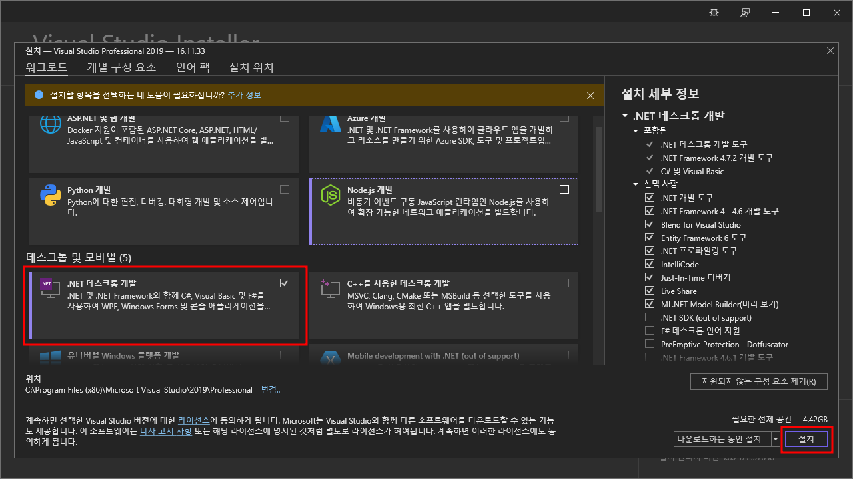Click the Azure development workload icon
The width and height of the screenshot is (853, 479).
click(x=331, y=124)
